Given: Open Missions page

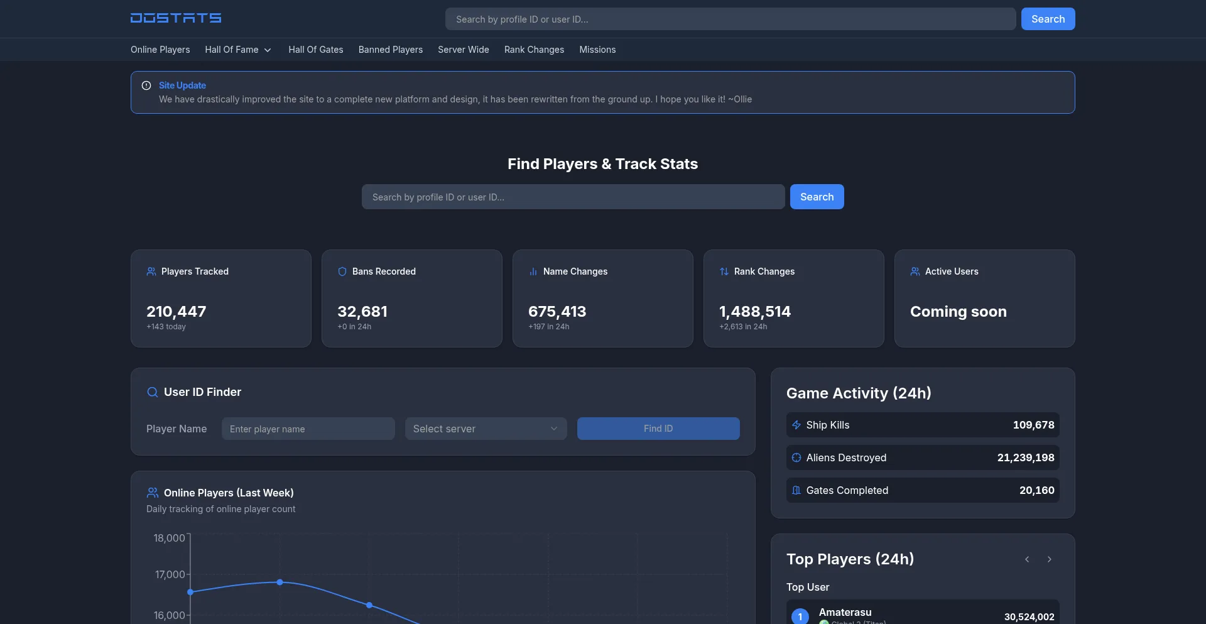Looking at the screenshot, I should tap(597, 50).
